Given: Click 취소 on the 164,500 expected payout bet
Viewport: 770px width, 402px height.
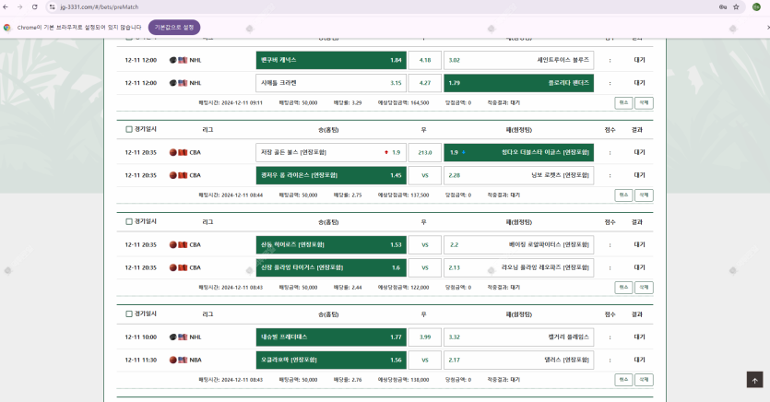Looking at the screenshot, I should pos(623,102).
